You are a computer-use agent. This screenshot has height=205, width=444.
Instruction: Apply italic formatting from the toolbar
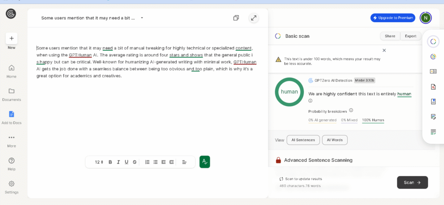118,162
